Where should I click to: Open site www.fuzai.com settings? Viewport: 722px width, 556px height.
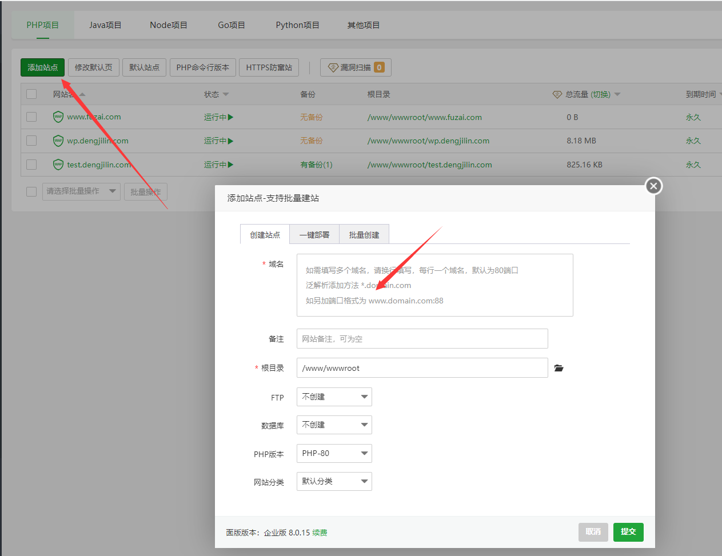[94, 117]
